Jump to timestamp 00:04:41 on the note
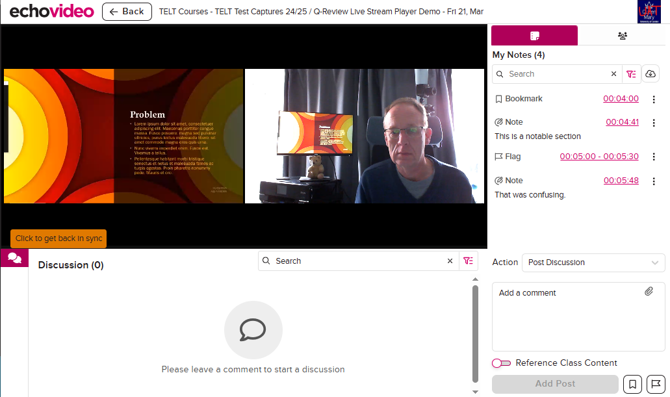The width and height of the screenshot is (670, 397). (622, 122)
